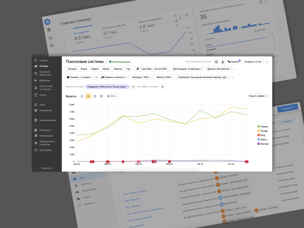Open the Детализация: по месяцам dropdown

click(x=188, y=69)
